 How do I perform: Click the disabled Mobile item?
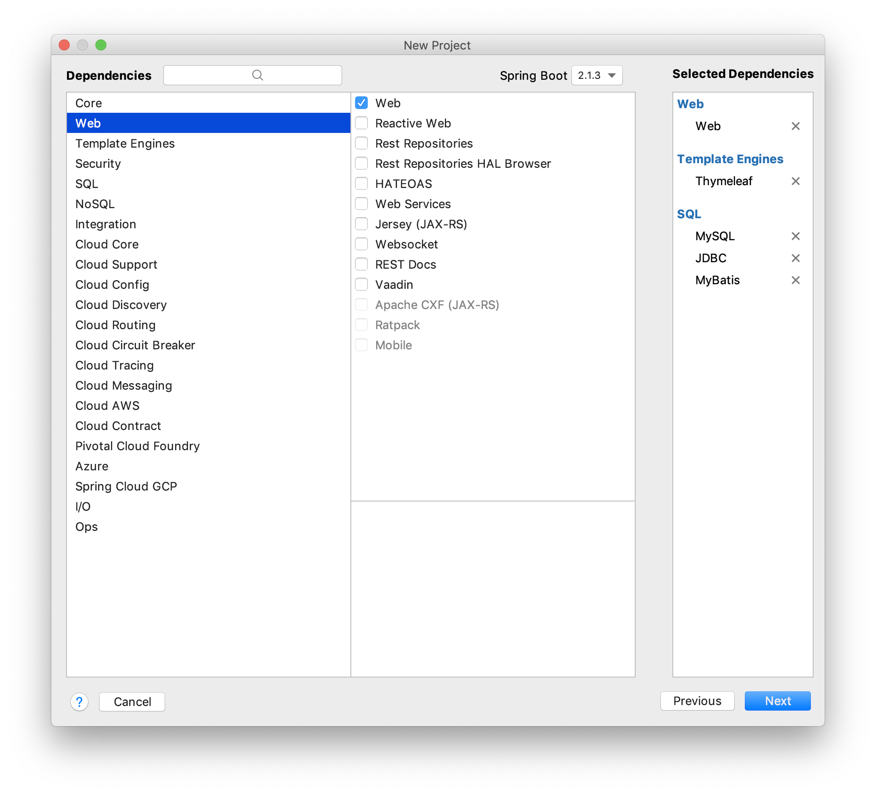click(394, 345)
